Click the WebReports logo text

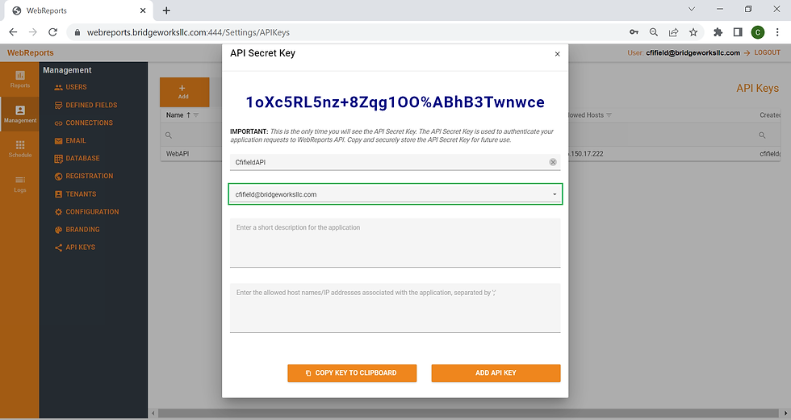click(x=31, y=53)
